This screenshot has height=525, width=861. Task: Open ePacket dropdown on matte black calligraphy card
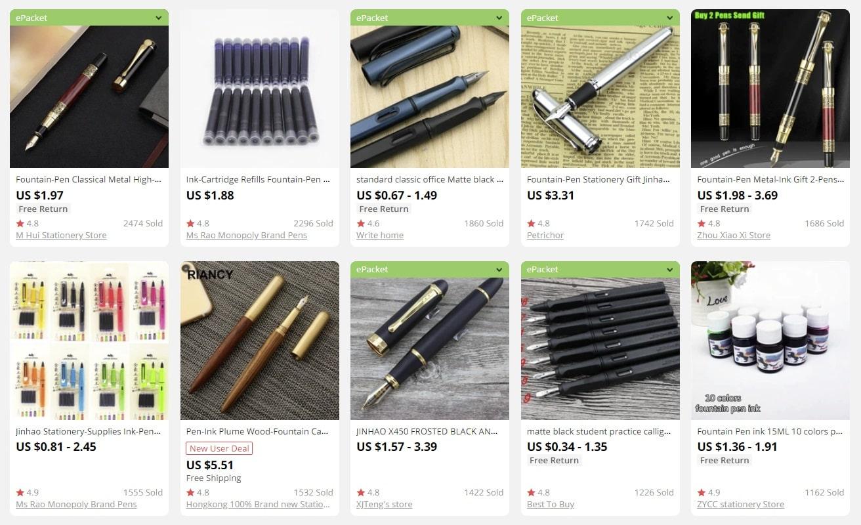[x=670, y=269]
